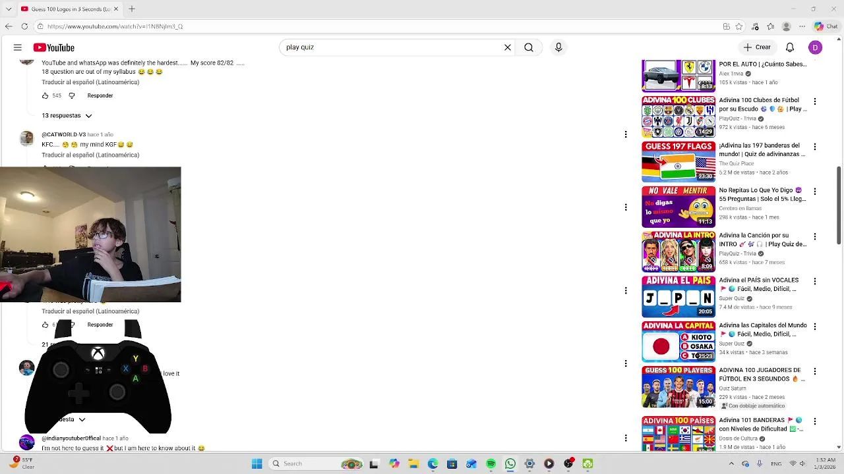Viewport: 844px width, 474px height.
Task: Open GUESS 197 FLAGS video thumbnail
Action: (678, 161)
